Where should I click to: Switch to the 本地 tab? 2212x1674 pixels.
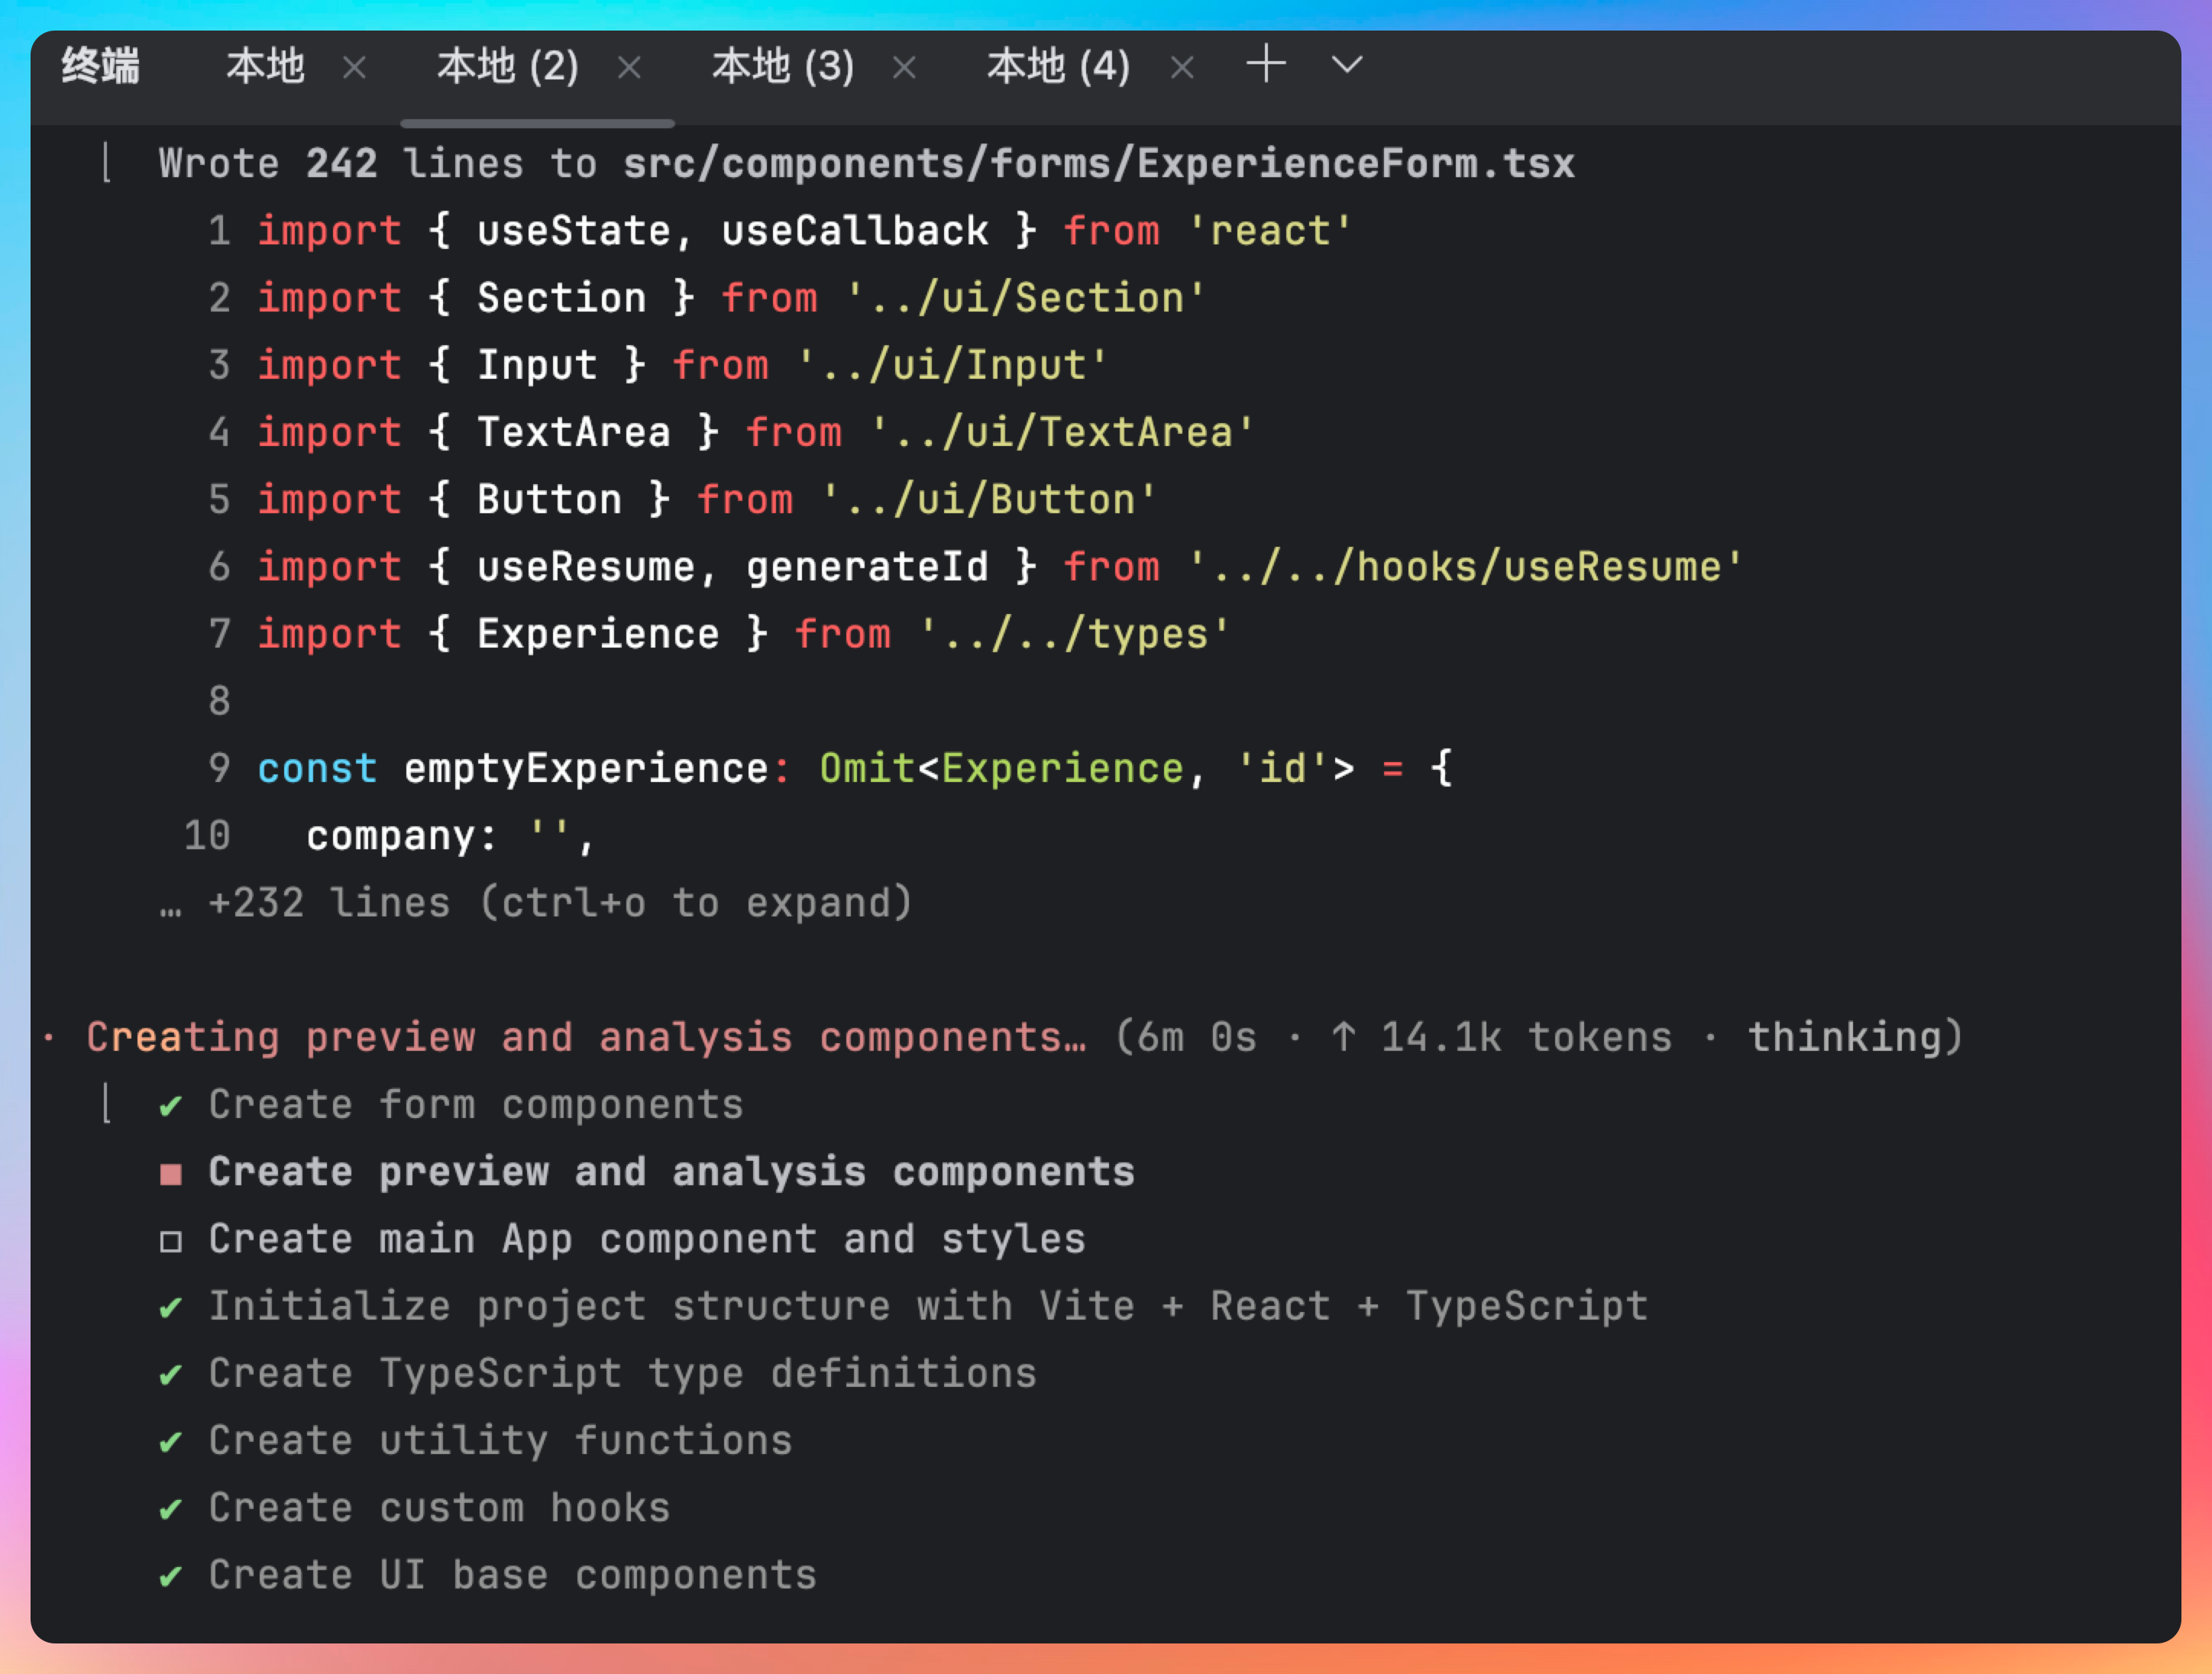265,67
